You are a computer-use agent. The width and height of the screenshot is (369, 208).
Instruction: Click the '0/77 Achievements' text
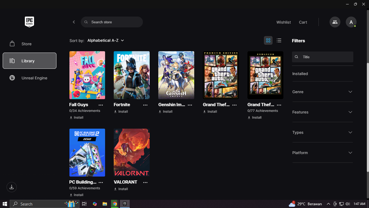[263, 111]
